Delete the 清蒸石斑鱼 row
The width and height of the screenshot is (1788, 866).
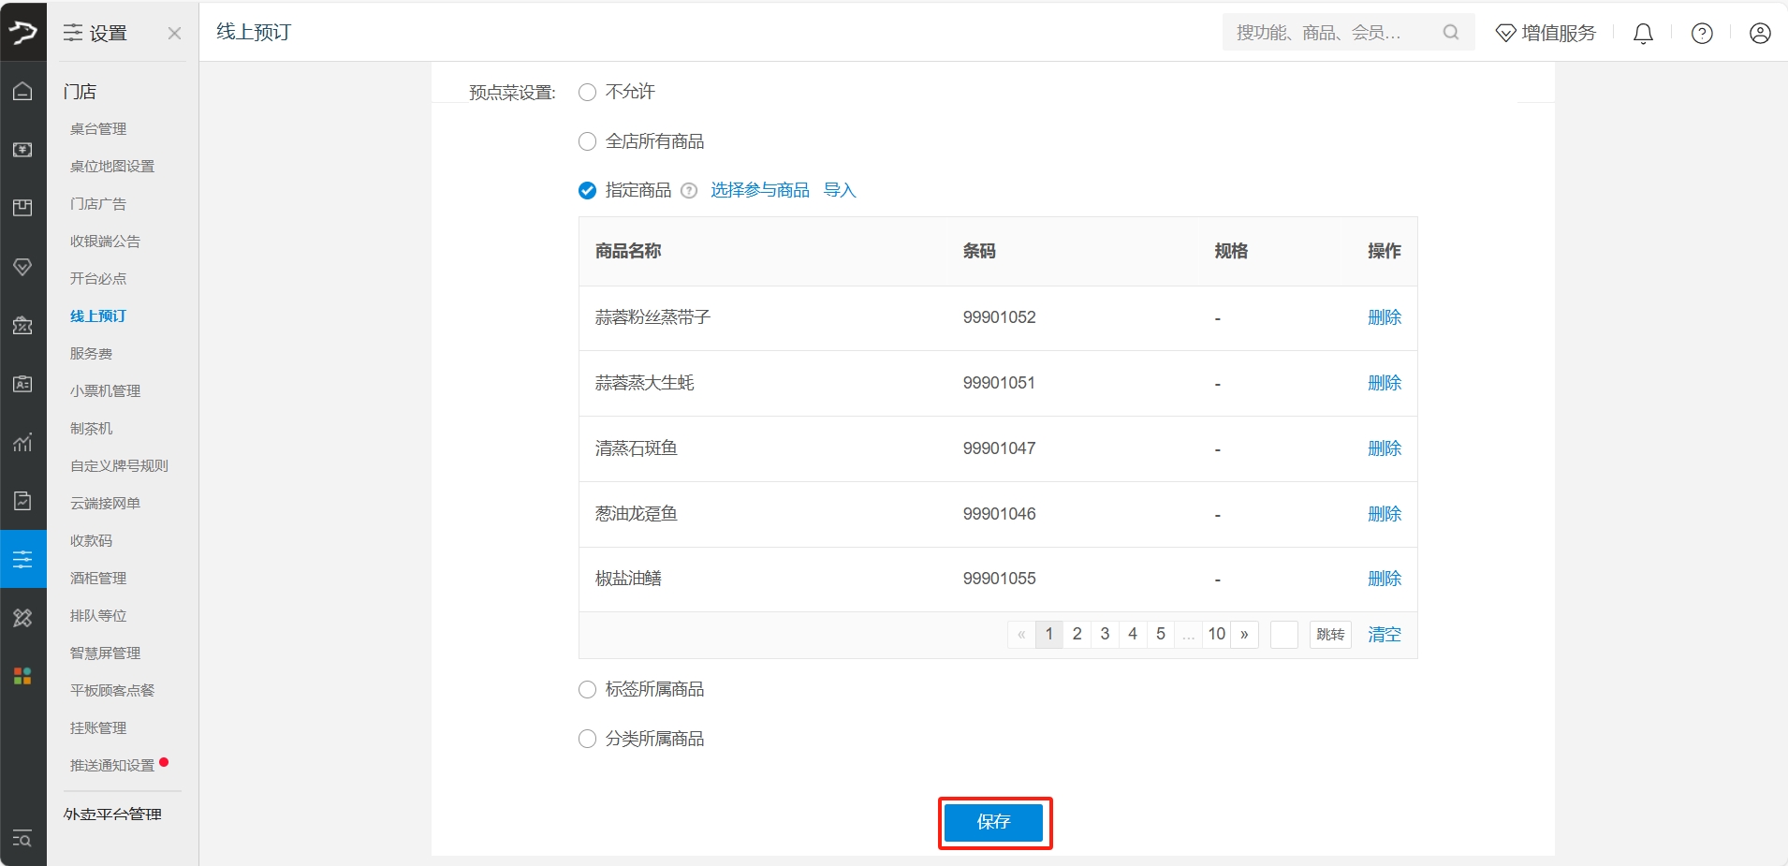click(1385, 448)
